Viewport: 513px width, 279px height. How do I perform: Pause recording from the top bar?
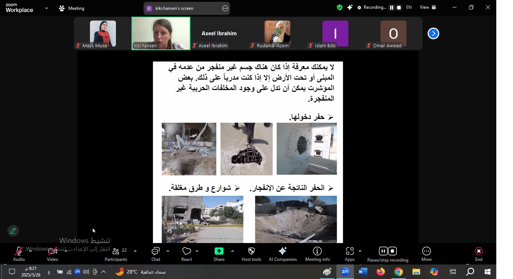pos(392,7)
